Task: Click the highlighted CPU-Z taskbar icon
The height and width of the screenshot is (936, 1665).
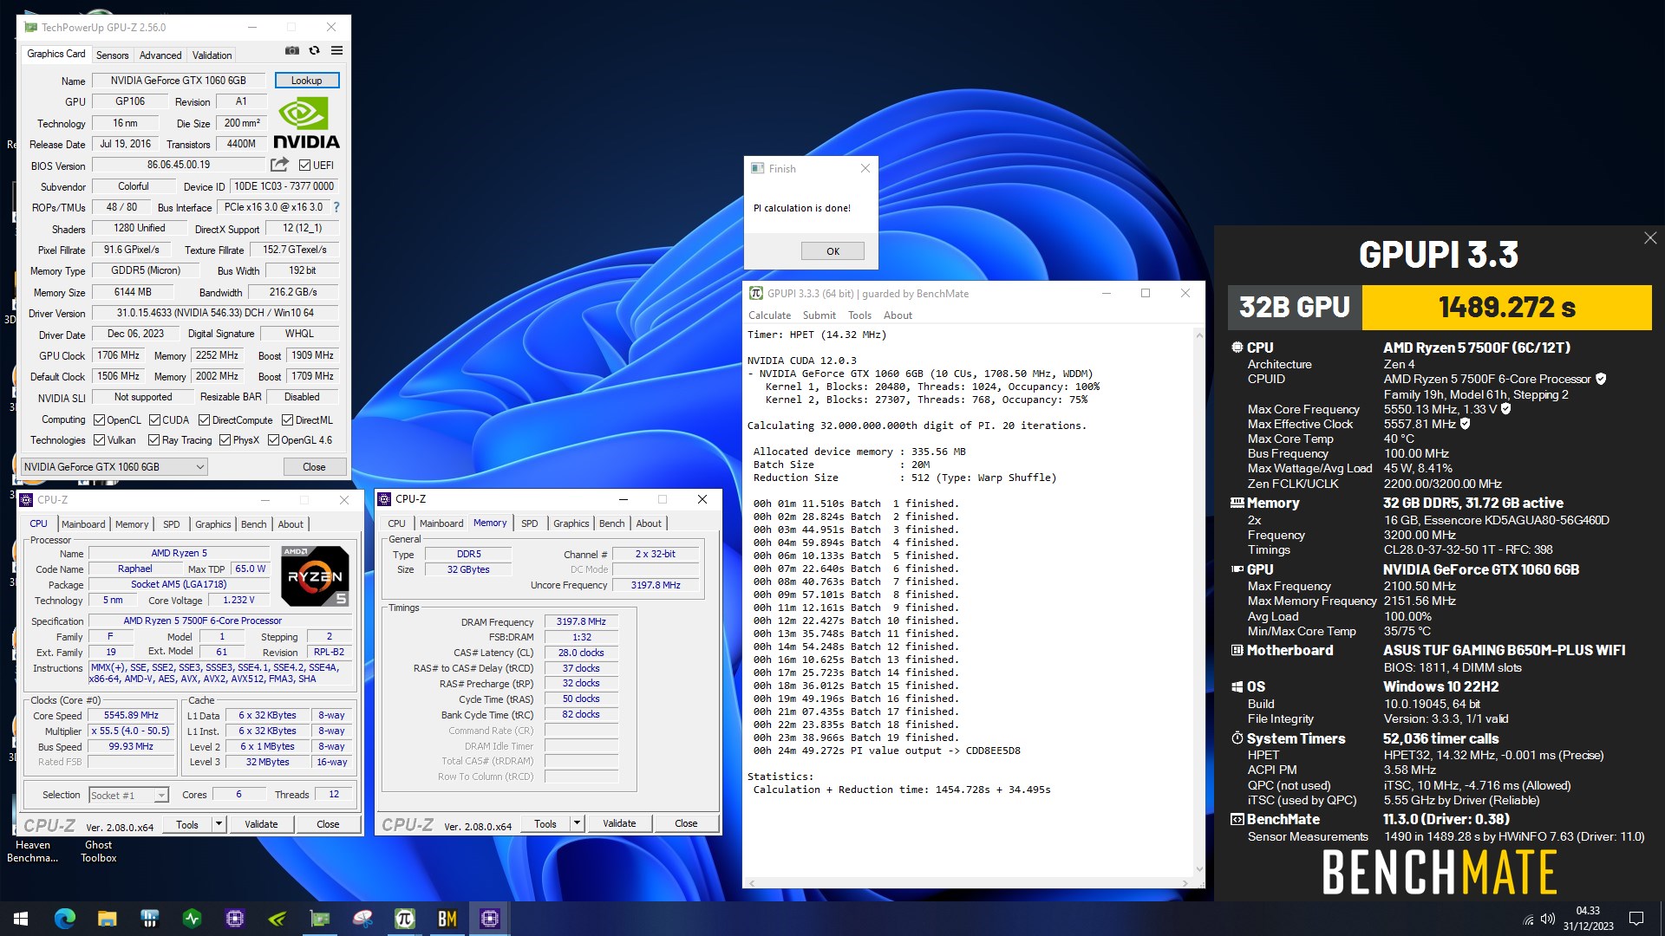Action: (490, 919)
